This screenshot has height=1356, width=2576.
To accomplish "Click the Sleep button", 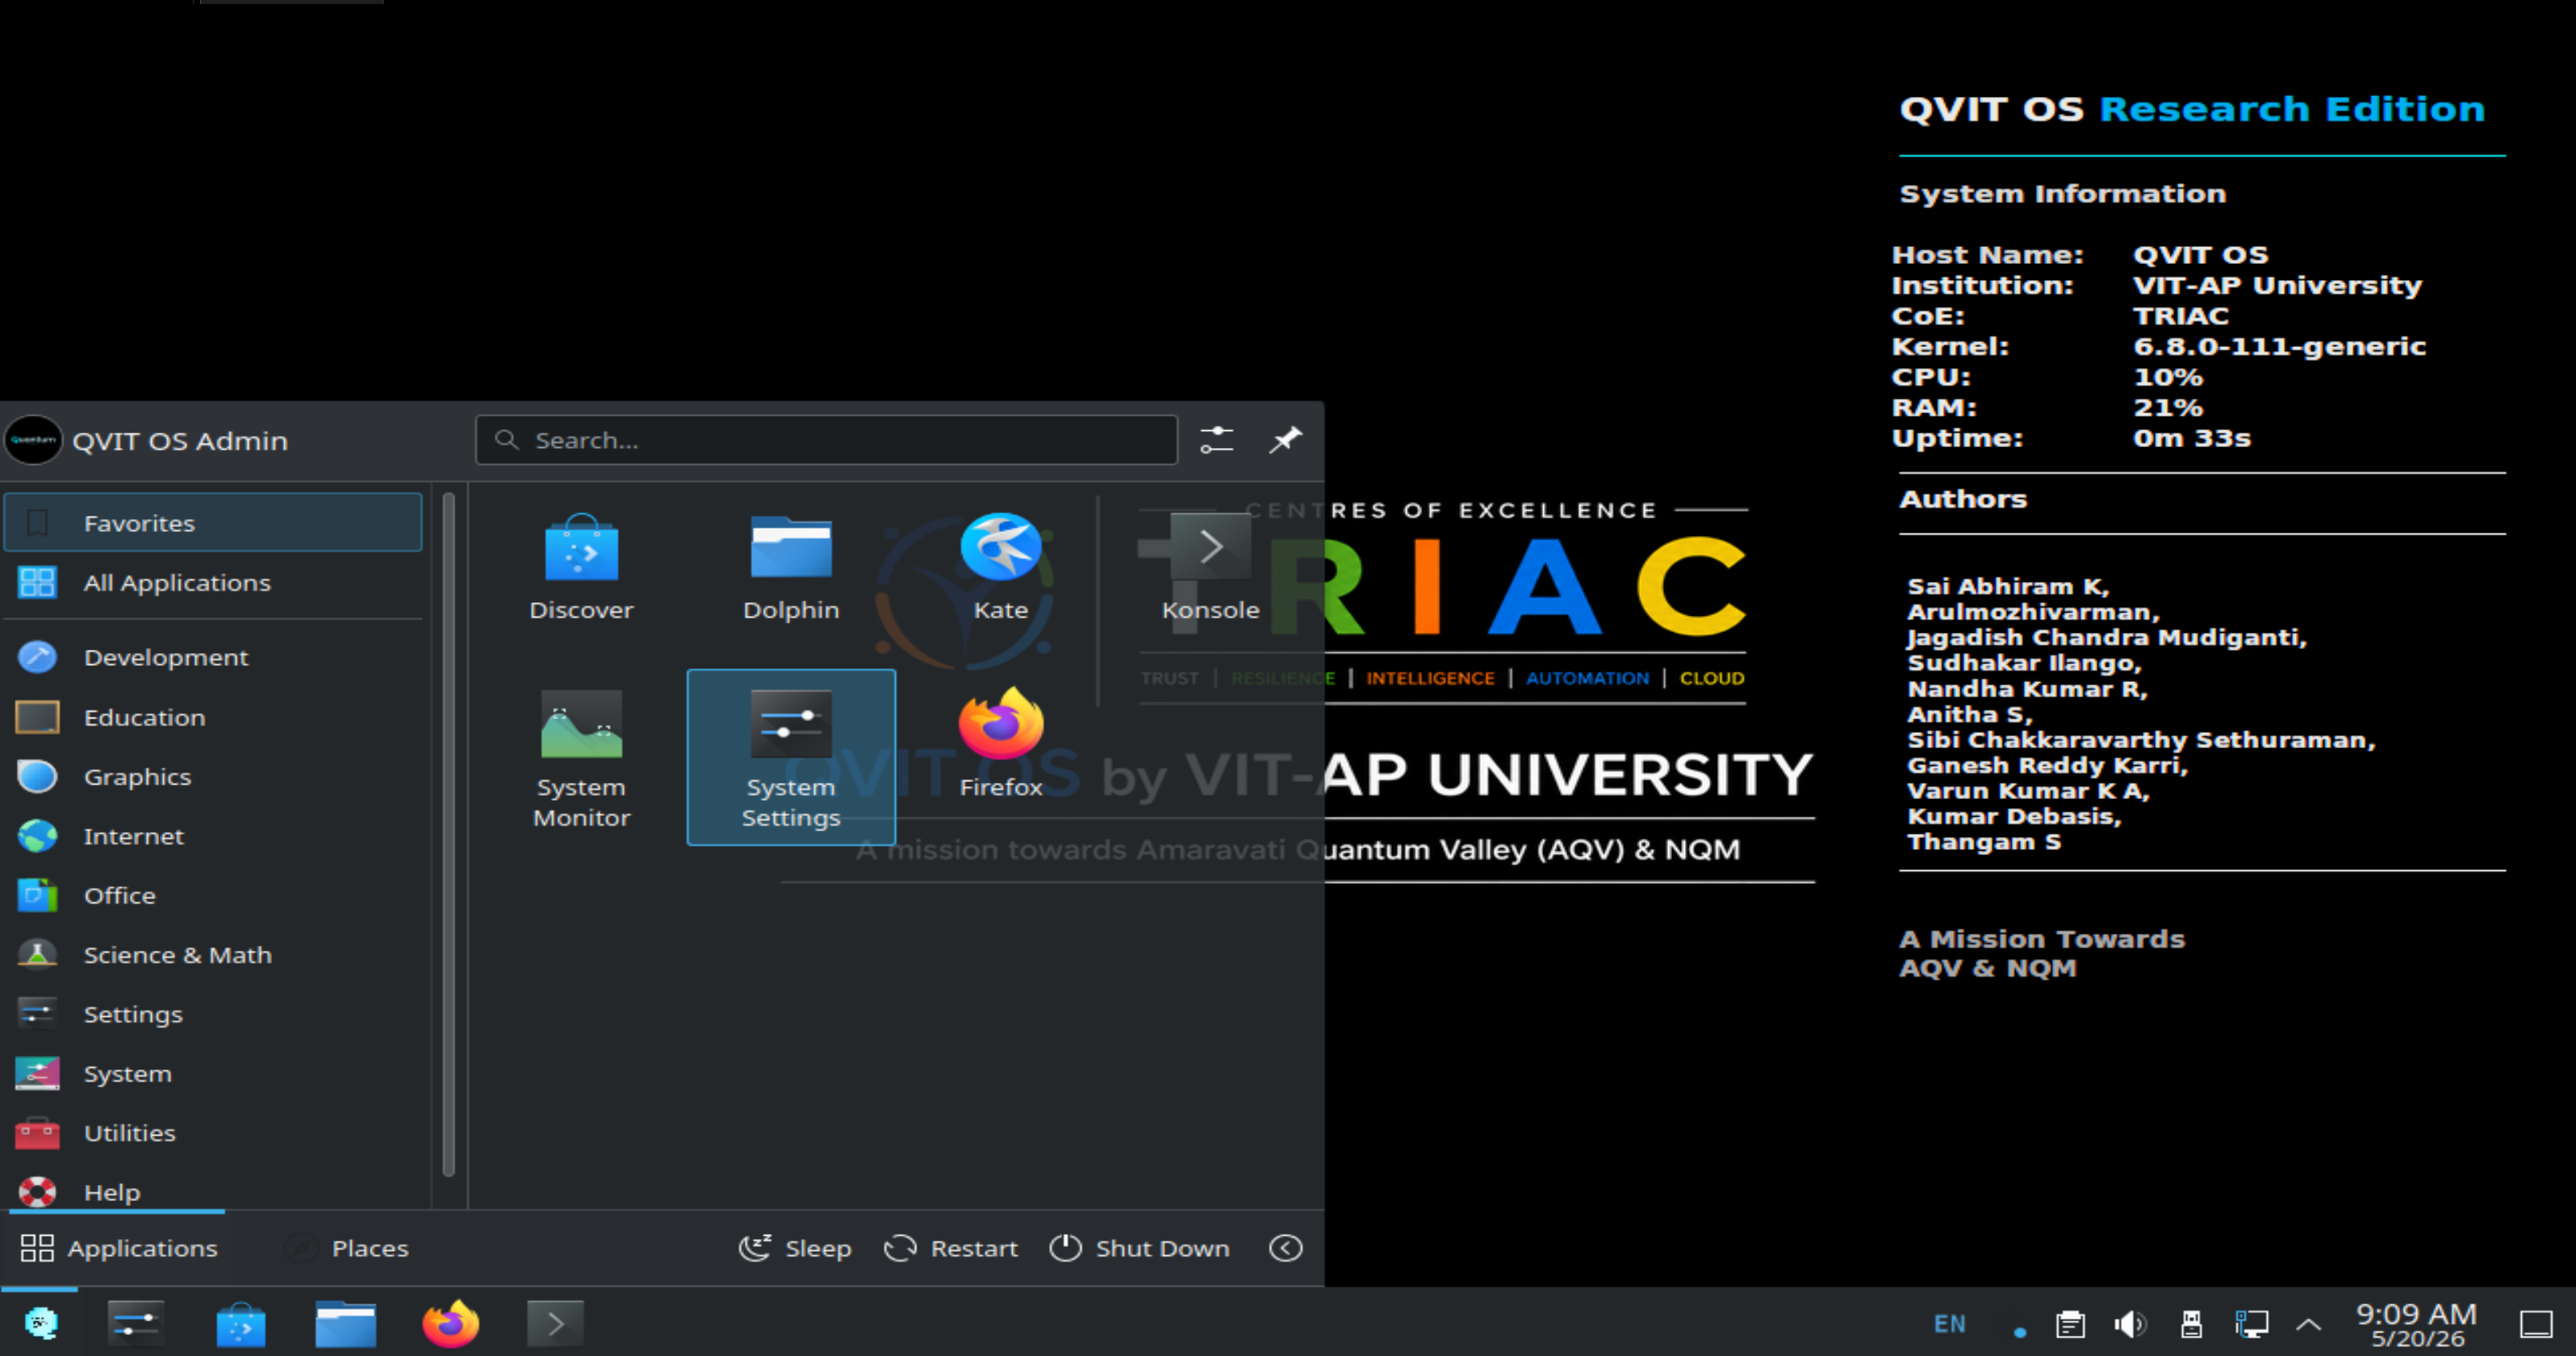I will pyautogui.click(x=795, y=1248).
